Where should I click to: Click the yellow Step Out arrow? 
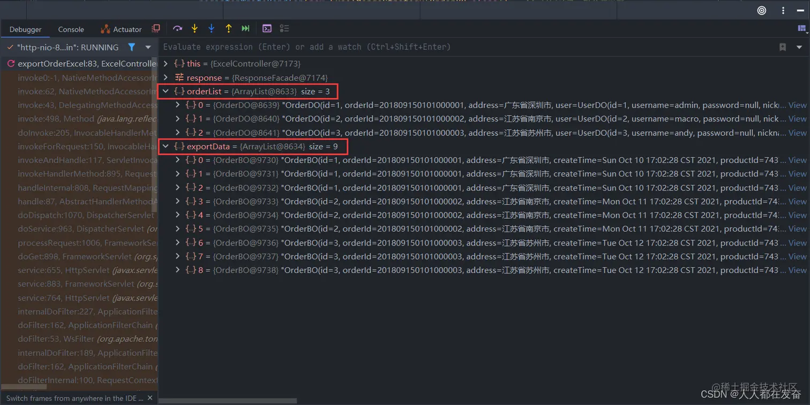(229, 29)
